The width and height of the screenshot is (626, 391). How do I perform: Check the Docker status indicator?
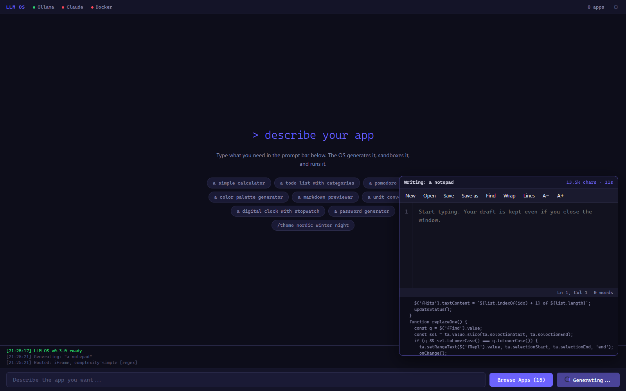click(102, 7)
